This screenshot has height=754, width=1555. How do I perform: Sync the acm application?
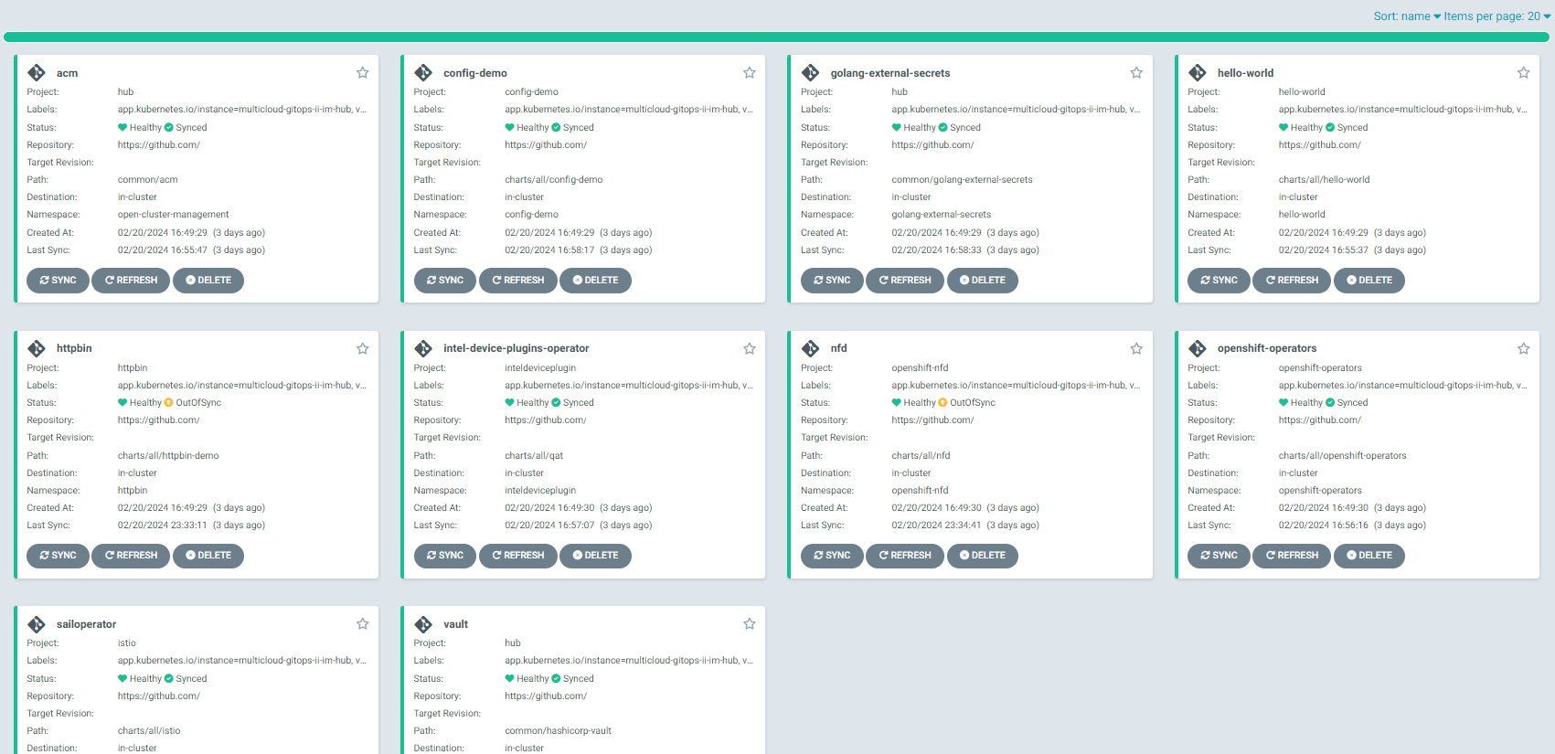click(58, 281)
